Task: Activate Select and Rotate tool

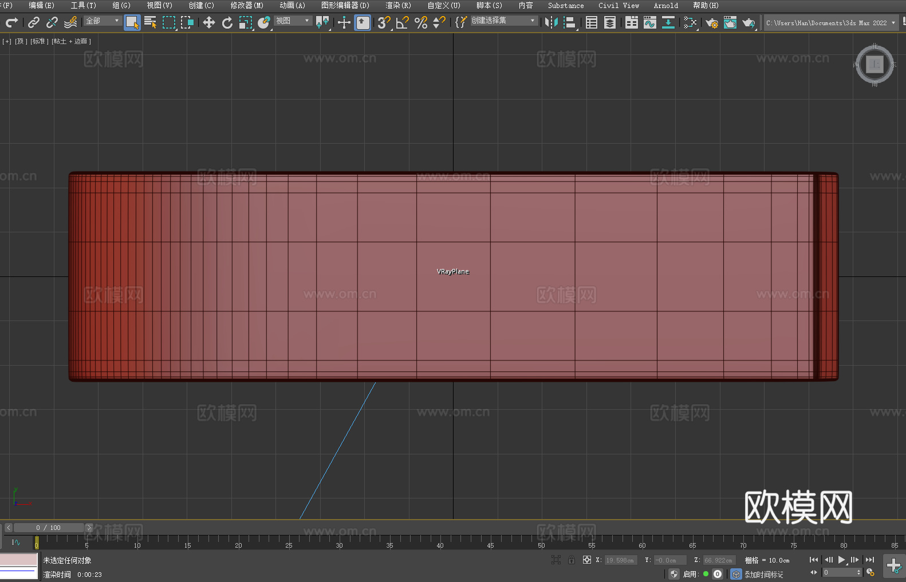Action: 227,22
